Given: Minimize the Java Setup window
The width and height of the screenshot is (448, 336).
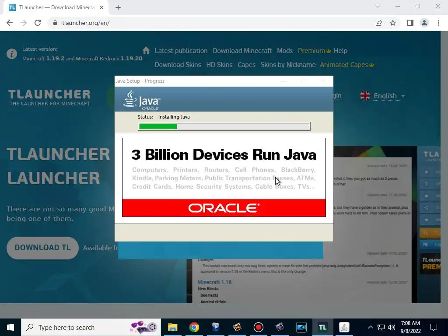Looking at the screenshot, I should [283, 81].
